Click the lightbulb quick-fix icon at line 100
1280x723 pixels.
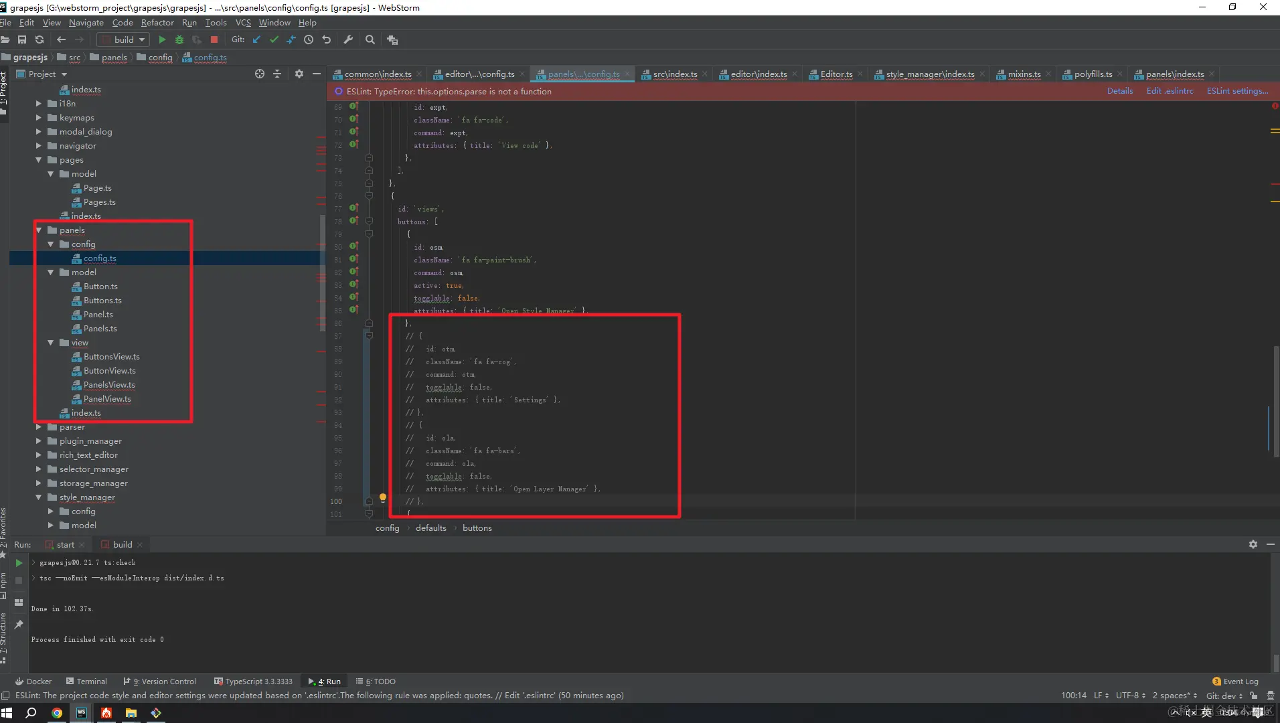tap(383, 498)
